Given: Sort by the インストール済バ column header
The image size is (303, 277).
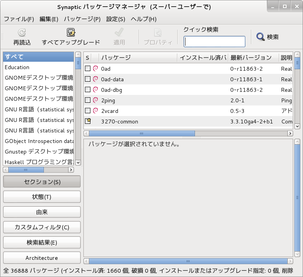Looking at the screenshot, I should [203, 58].
